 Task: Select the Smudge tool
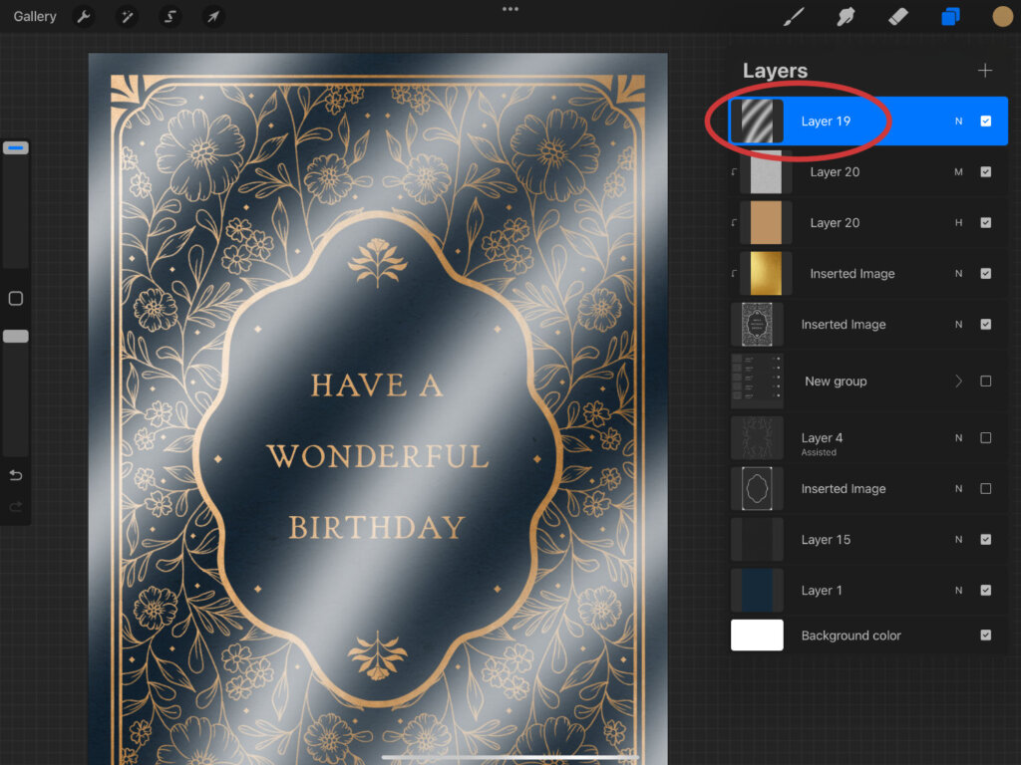pyautogui.click(x=847, y=17)
